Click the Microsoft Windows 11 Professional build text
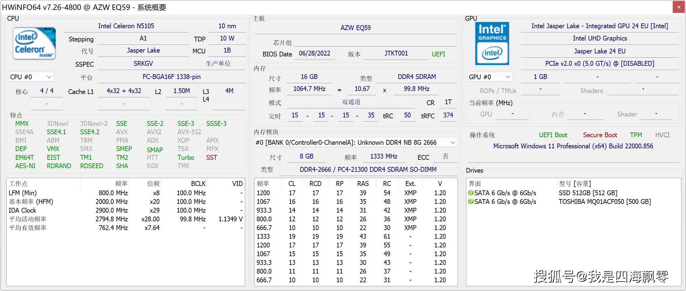 click(573, 146)
